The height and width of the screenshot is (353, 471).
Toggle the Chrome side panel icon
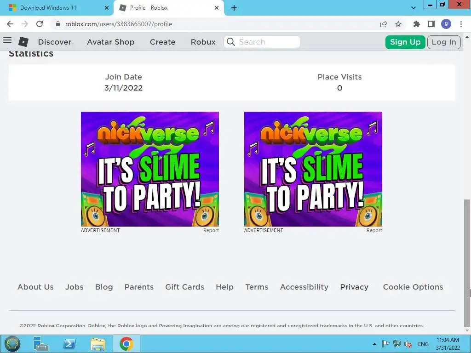coord(431,24)
